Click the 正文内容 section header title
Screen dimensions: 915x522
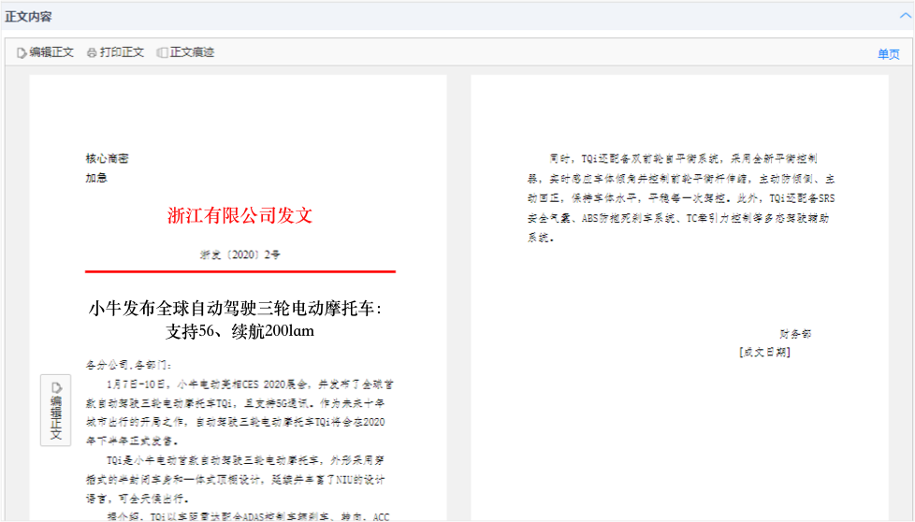[29, 16]
